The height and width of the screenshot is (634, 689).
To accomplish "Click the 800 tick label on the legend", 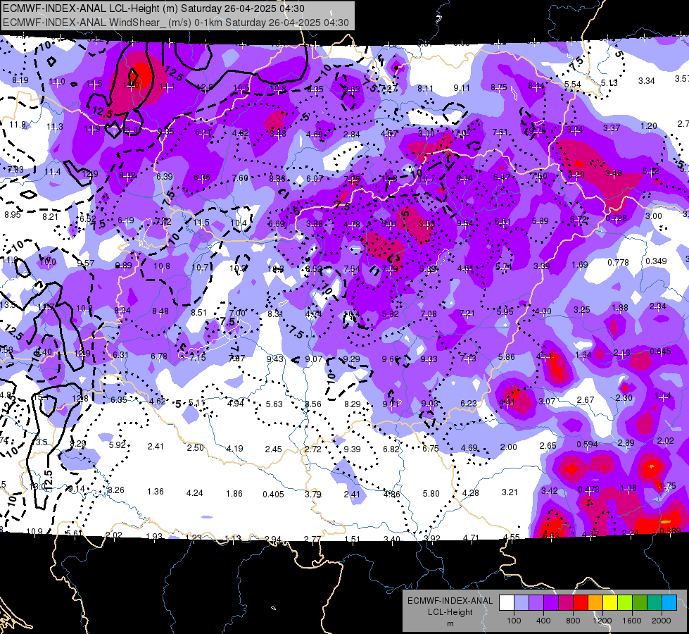I will point(573,621).
